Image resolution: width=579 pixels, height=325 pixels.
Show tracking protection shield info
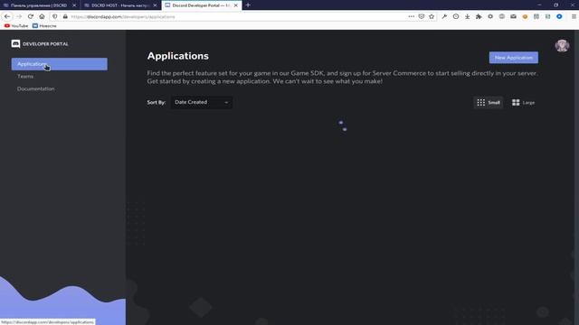point(54,16)
